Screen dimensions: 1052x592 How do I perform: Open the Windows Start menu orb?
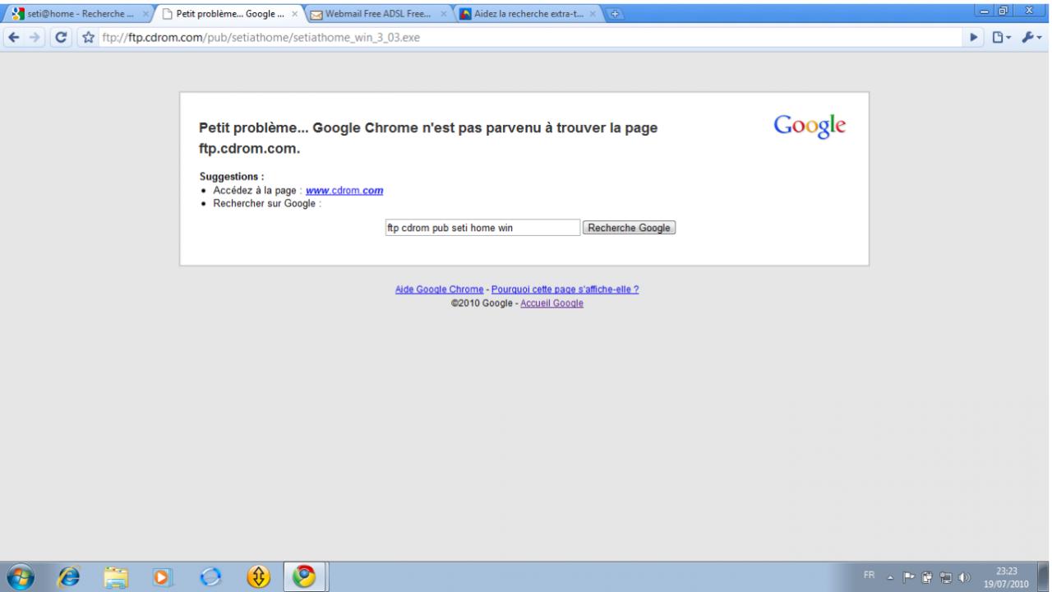(x=22, y=576)
